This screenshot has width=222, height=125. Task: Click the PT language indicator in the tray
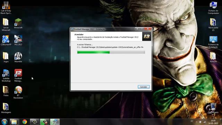tap(192, 121)
